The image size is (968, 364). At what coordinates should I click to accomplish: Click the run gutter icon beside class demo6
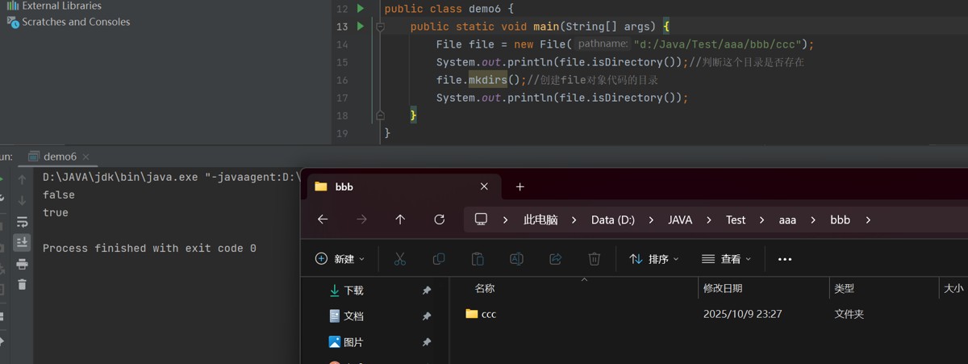361,9
